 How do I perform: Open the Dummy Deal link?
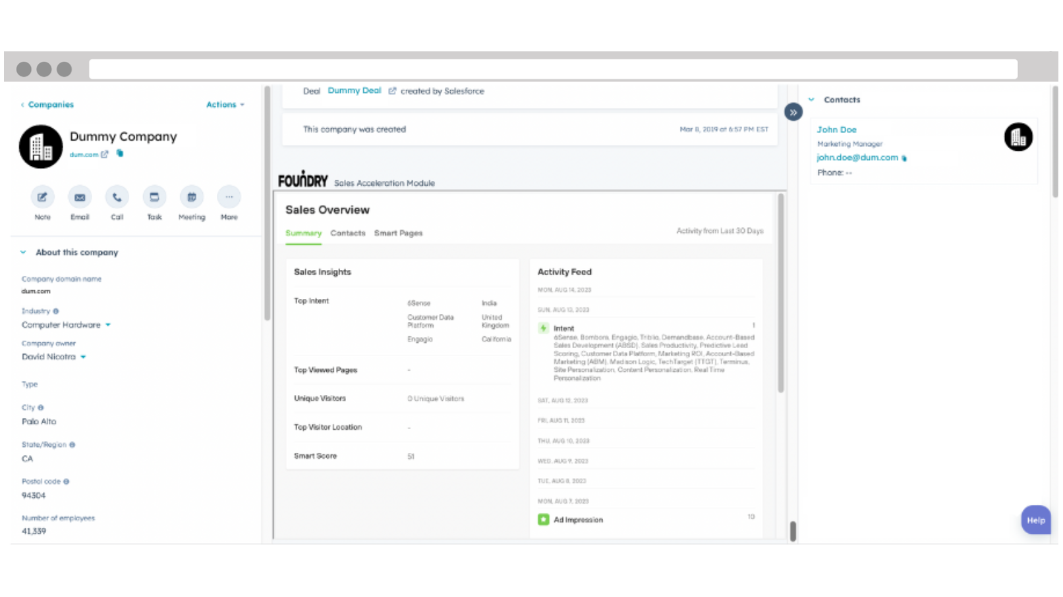(354, 90)
